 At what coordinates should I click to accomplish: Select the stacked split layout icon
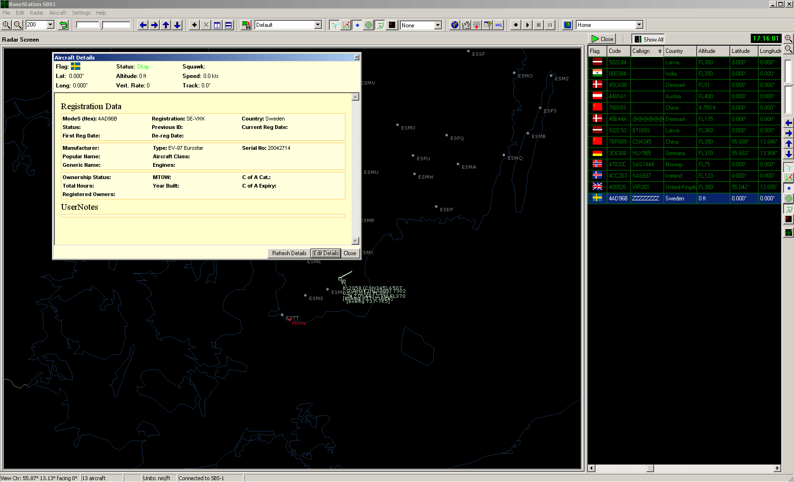pos(228,25)
